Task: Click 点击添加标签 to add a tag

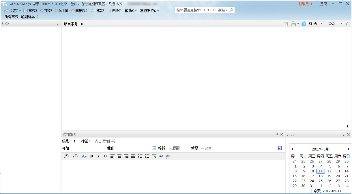Action: (x=105, y=141)
